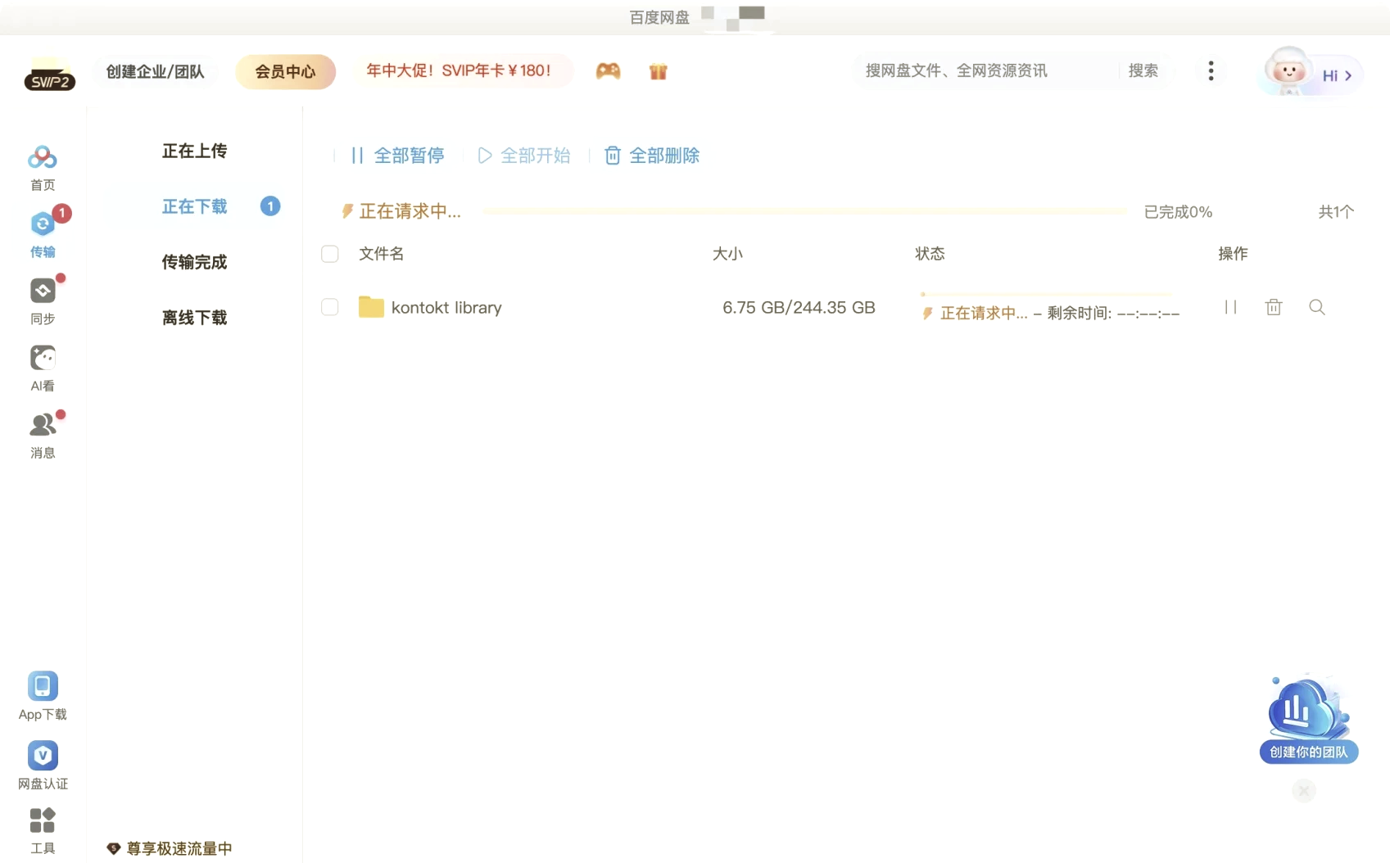Pause the kontokt library download
This screenshot has width=1390, height=863.
click(x=1230, y=307)
